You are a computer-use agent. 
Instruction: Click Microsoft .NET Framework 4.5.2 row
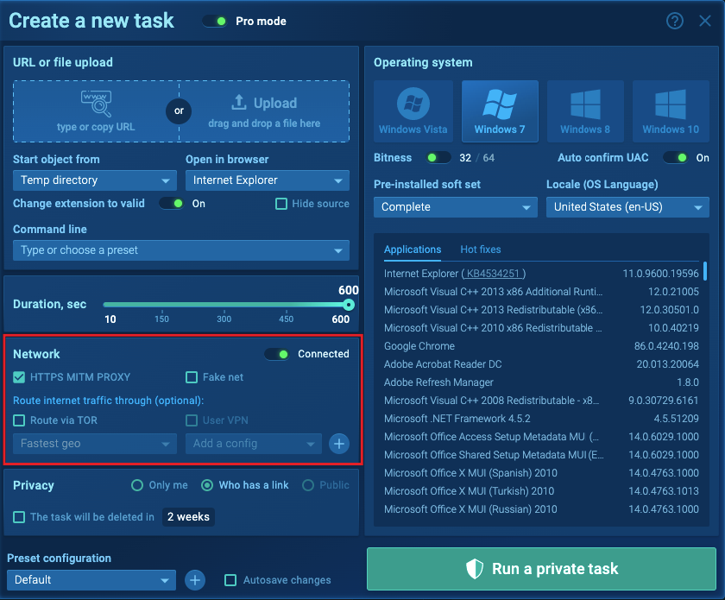point(541,418)
